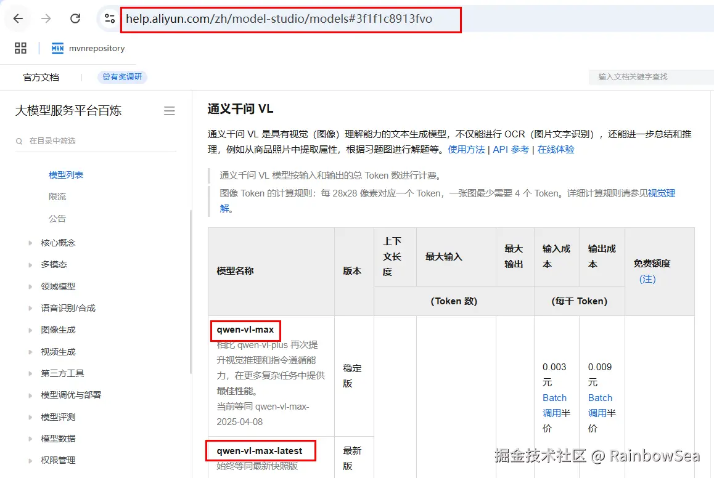
Task: Click the search icon in 在目录中筛选
Action: coord(19,142)
